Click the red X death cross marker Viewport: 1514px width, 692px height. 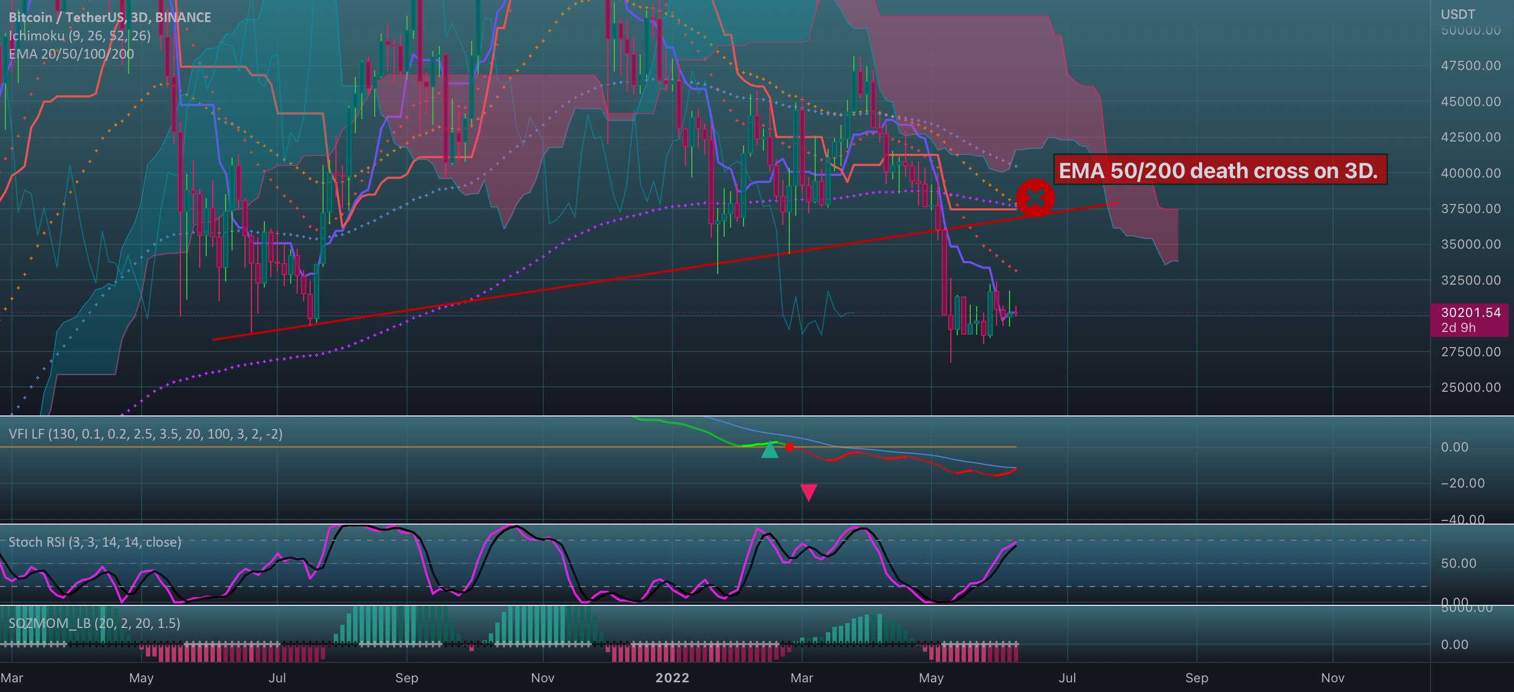coord(1035,198)
